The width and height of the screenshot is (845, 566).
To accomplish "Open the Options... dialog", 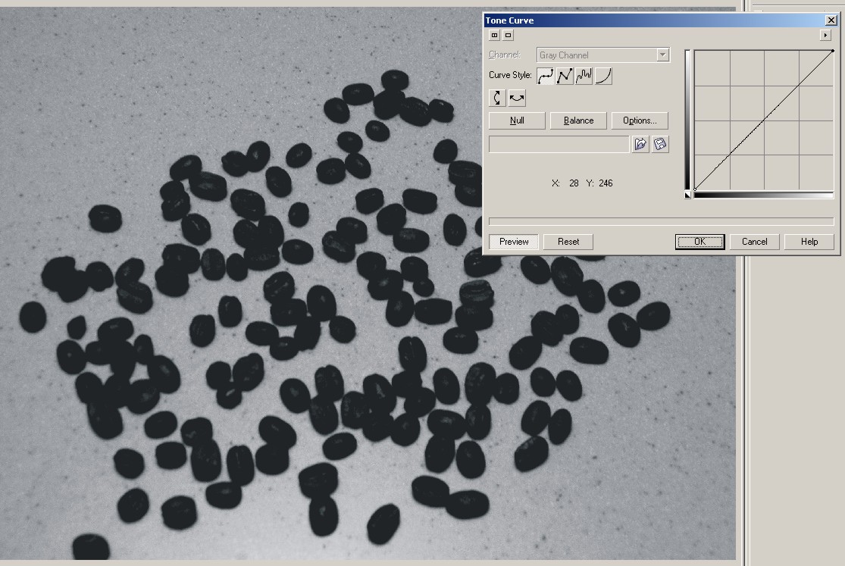I will tap(640, 120).
